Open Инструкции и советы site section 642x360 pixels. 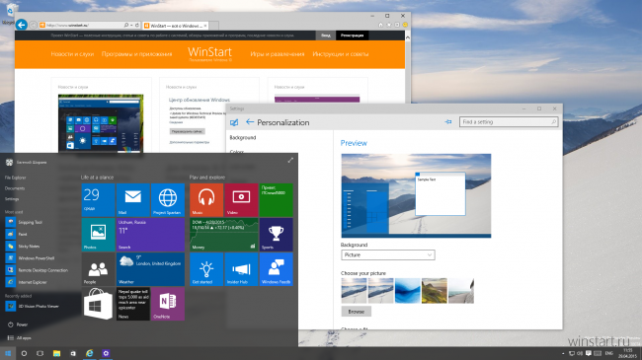pyautogui.click(x=340, y=54)
